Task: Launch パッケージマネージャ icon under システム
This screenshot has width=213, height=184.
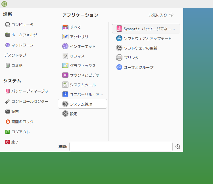Action: click(x=8, y=91)
